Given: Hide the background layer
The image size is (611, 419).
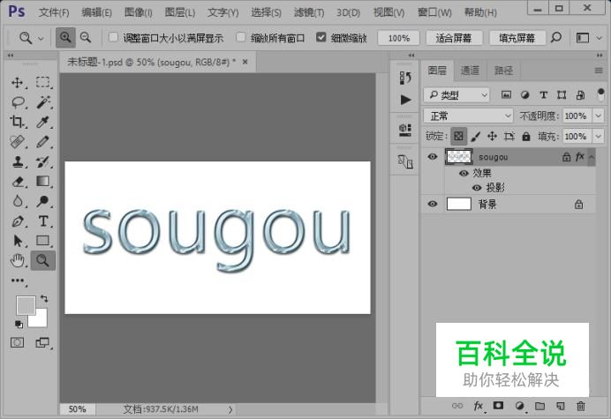Looking at the screenshot, I should tap(432, 204).
